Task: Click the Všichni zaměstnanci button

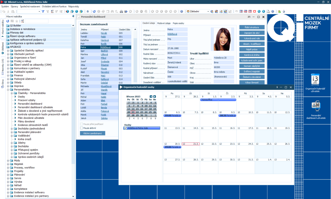Action: click(92, 133)
